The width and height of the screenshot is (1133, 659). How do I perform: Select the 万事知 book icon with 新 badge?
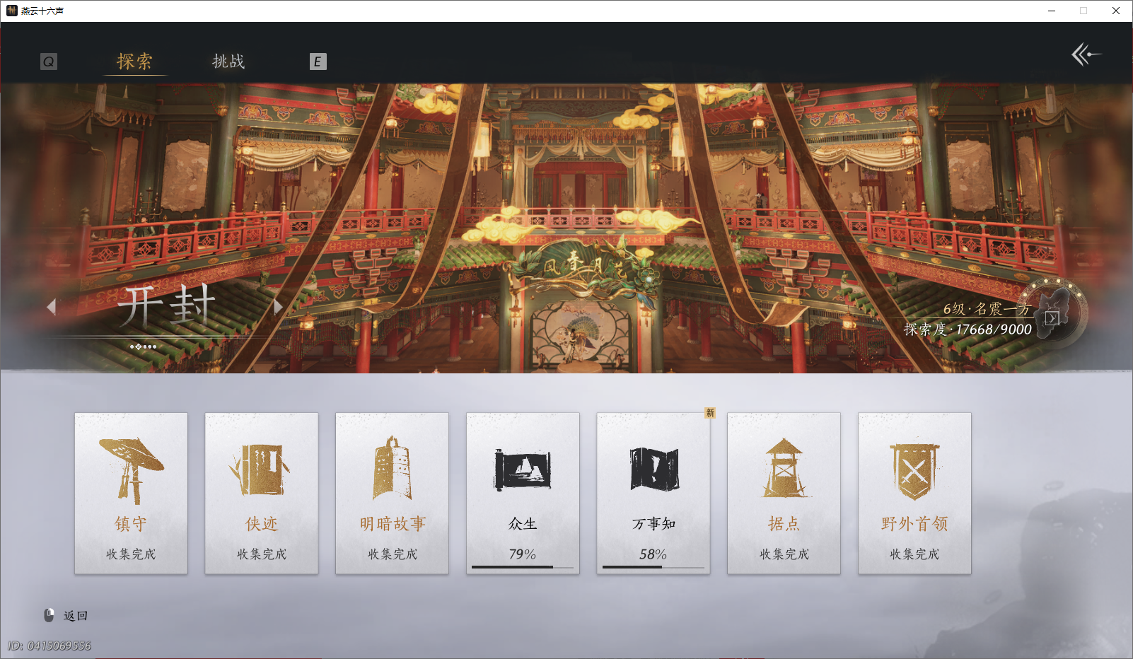653,467
